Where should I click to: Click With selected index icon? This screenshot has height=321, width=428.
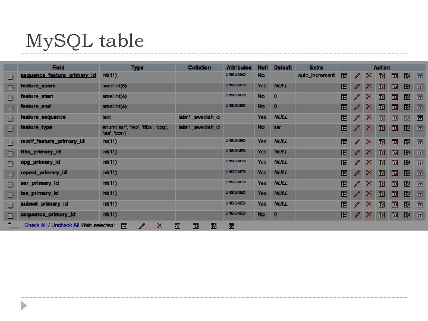click(x=213, y=226)
